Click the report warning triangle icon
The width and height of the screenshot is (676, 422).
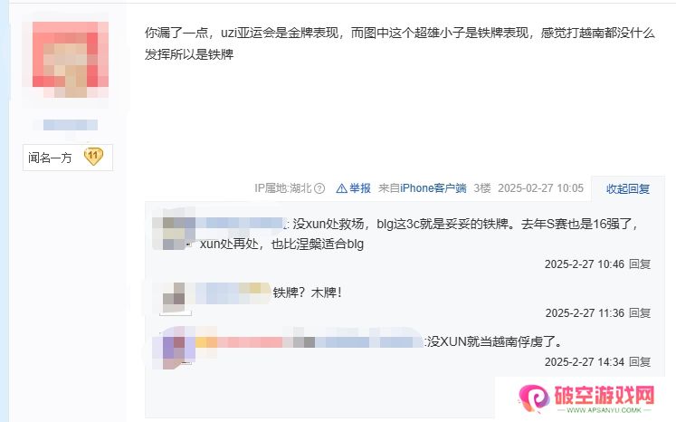(341, 188)
